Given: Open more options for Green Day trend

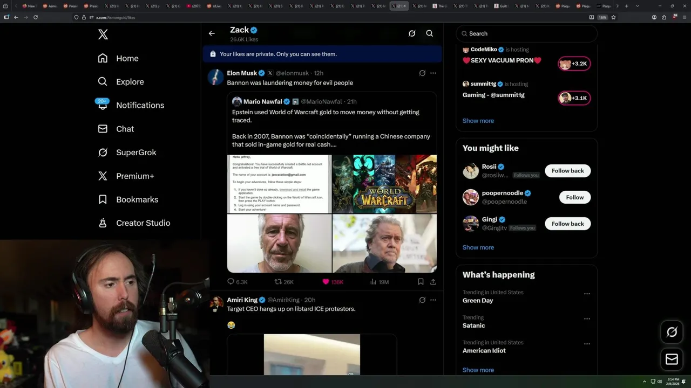Looking at the screenshot, I should [587, 294].
